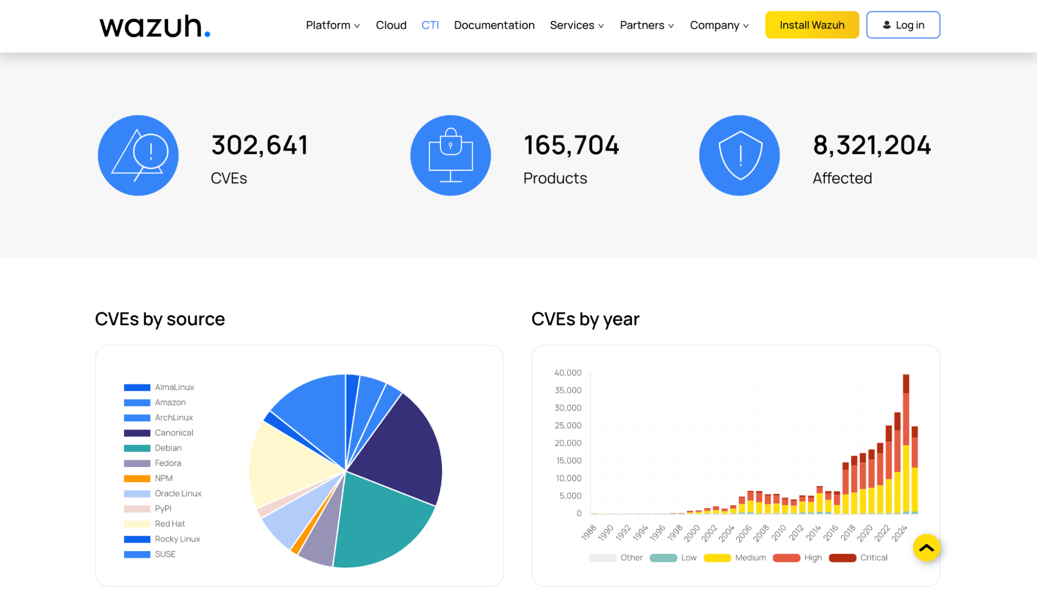Toggle Oracle Linux in the pie legend
This screenshot has width=1037, height=589.
click(162, 494)
